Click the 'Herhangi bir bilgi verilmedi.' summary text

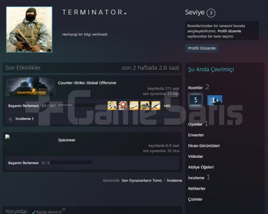point(85,35)
